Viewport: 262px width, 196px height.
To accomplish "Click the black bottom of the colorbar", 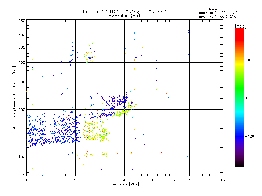I will (240, 164).
